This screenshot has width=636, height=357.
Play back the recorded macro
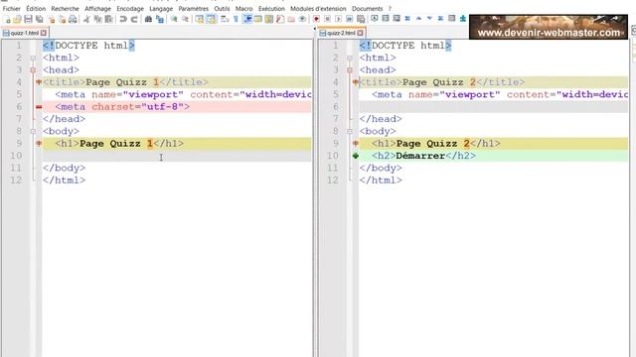(338, 19)
